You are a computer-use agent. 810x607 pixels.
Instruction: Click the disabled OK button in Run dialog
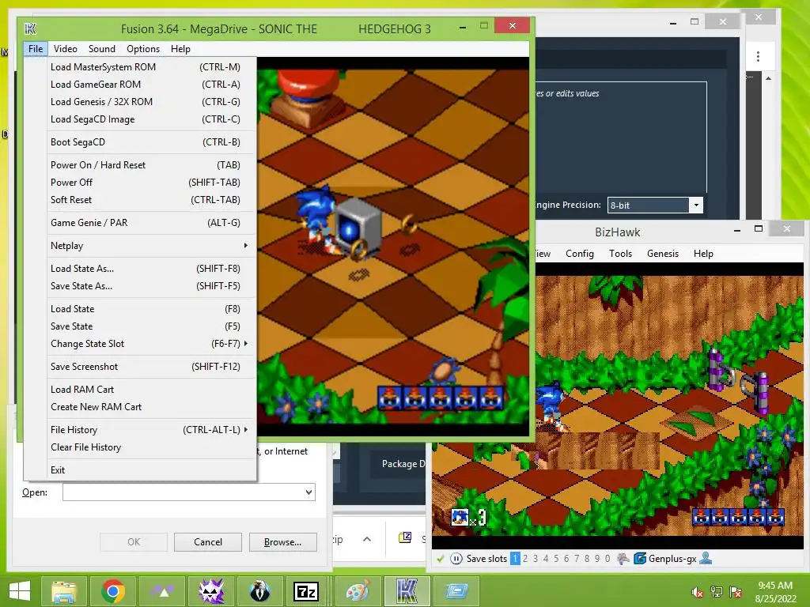point(133,542)
